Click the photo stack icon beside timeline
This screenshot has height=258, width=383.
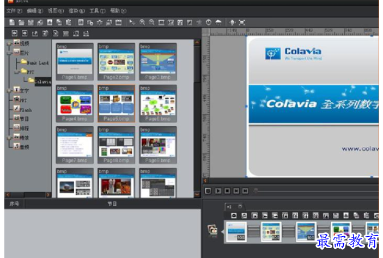[212, 230]
